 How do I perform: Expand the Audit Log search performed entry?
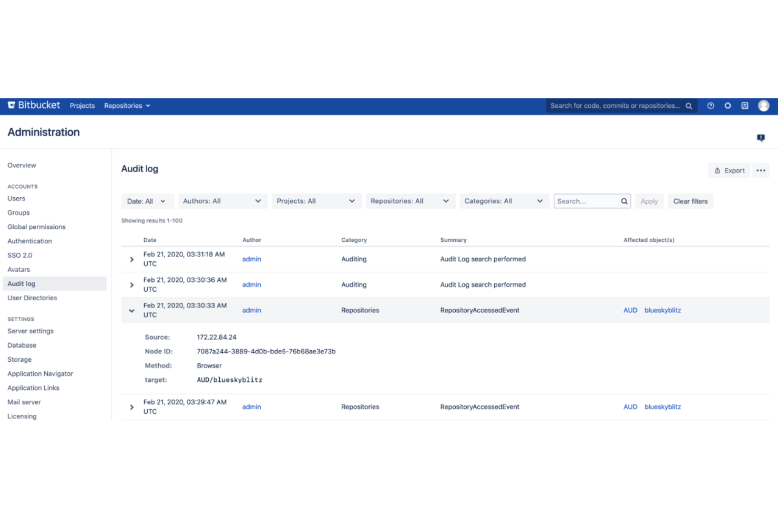(131, 259)
